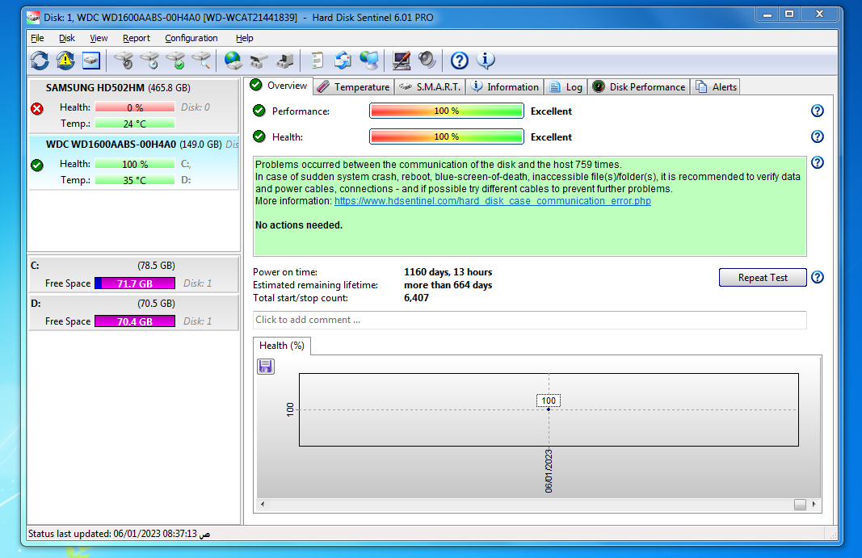The width and height of the screenshot is (862, 558).
Task: Click the envelope with arrows send icon
Action: coord(343,61)
